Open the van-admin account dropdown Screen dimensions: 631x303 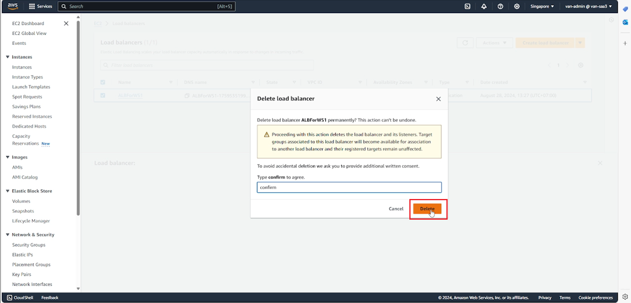click(588, 6)
